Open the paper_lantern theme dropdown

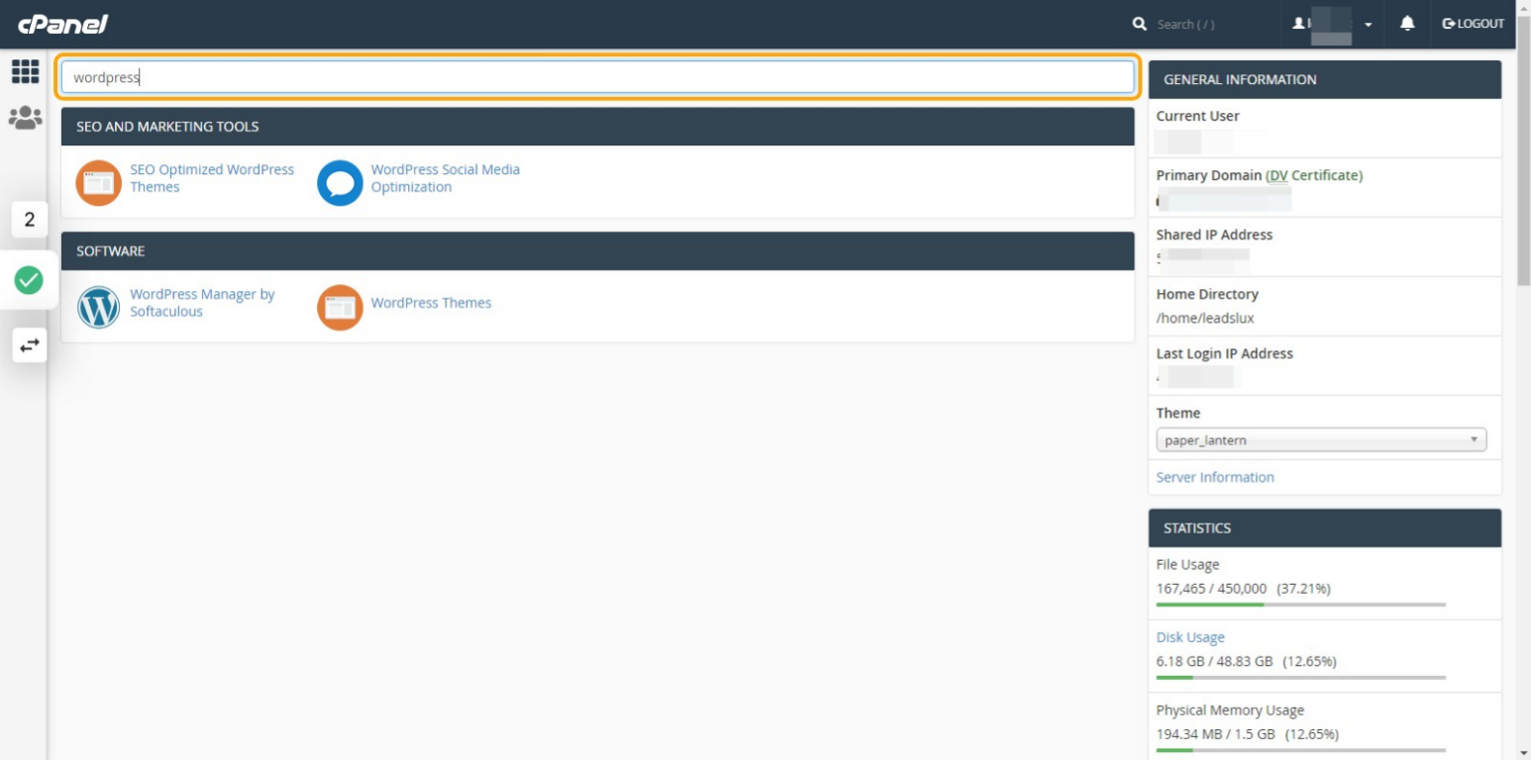click(x=1321, y=440)
